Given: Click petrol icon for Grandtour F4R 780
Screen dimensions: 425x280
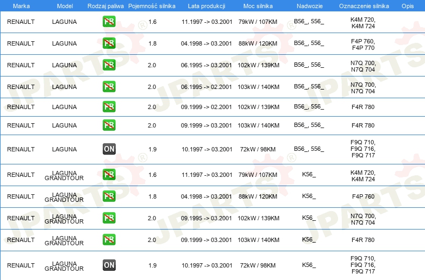Looking at the screenshot, I should pyautogui.click(x=109, y=240).
